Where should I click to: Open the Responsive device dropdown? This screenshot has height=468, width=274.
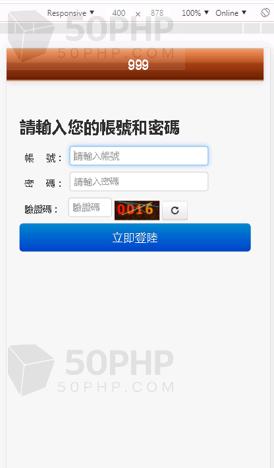click(x=70, y=13)
